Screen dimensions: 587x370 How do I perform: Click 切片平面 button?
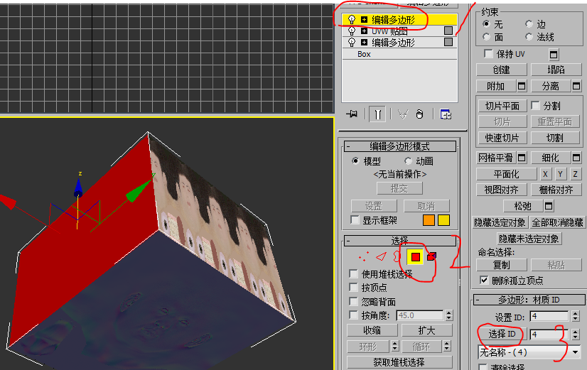coord(502,106)
